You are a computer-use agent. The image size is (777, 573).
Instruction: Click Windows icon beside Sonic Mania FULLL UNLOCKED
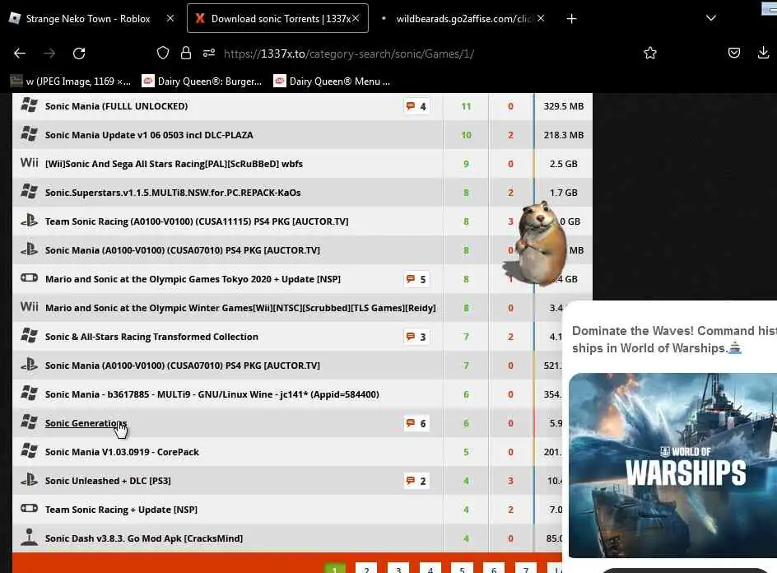[x=30, y=105]
